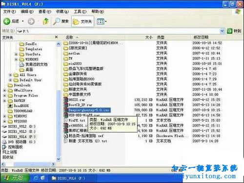244x183 pixels.
Task: Expand the UserData tree node
Action: tap(16, 54)
